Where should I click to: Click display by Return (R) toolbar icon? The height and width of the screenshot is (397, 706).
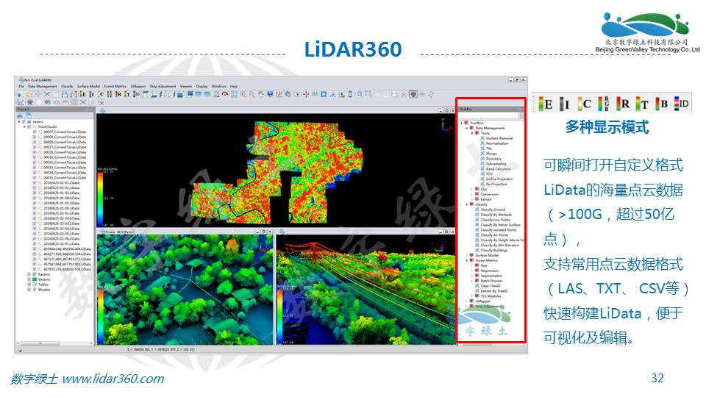[x=118, y=95]
